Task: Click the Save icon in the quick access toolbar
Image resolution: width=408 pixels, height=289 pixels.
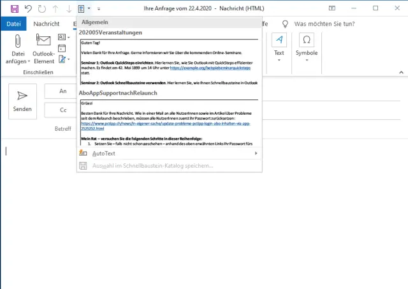Action: (14, 8)
